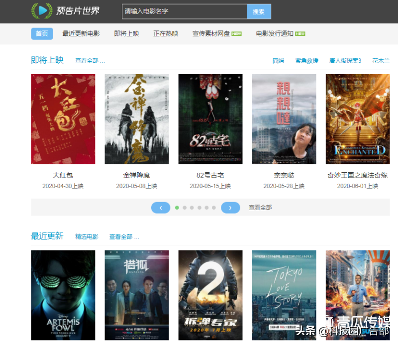Image resolution: width=398 pixels, height=345 pixels.
Task: Click the 2020-04-30上映 date text
Action: pos(63,186)
